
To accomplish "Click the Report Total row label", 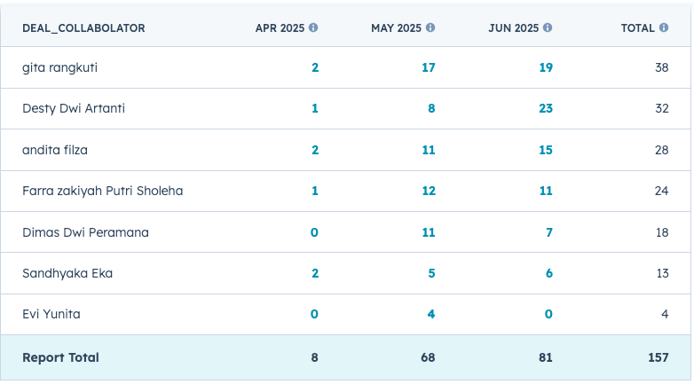I will pyautogui.click(x=60, y=357).
